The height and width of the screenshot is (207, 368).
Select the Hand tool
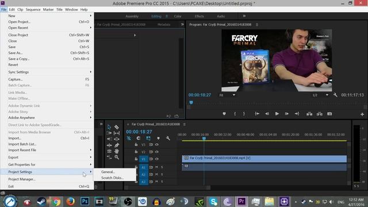pyautogui.click(x=117, y=151)
